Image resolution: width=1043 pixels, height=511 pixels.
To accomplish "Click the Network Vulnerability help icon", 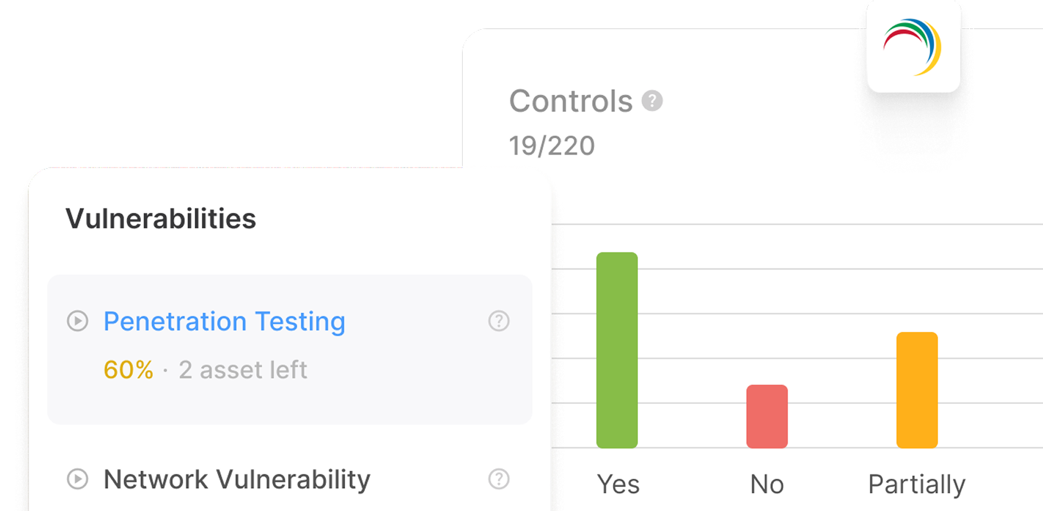I will click(499, 479).
